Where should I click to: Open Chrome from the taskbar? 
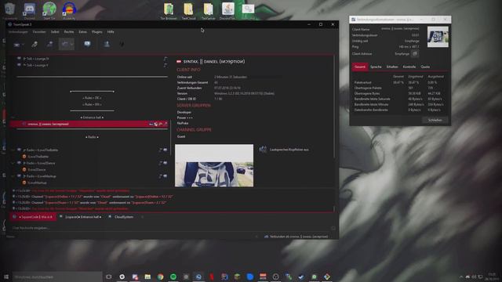[160, 277]
